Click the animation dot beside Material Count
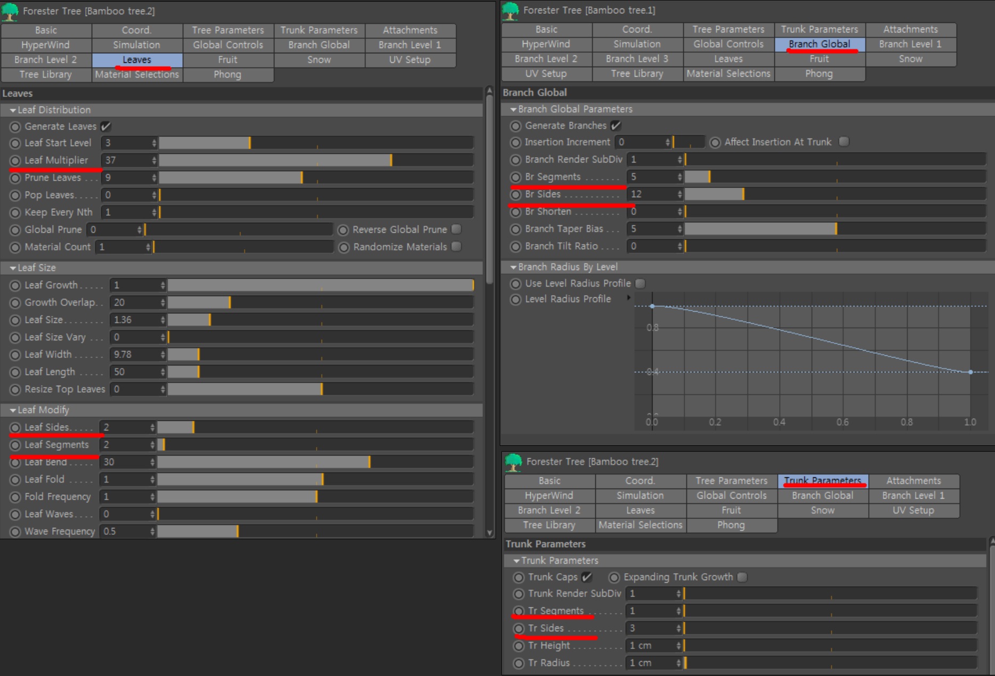This screenshot has width=995, height=676. (15, 247)
